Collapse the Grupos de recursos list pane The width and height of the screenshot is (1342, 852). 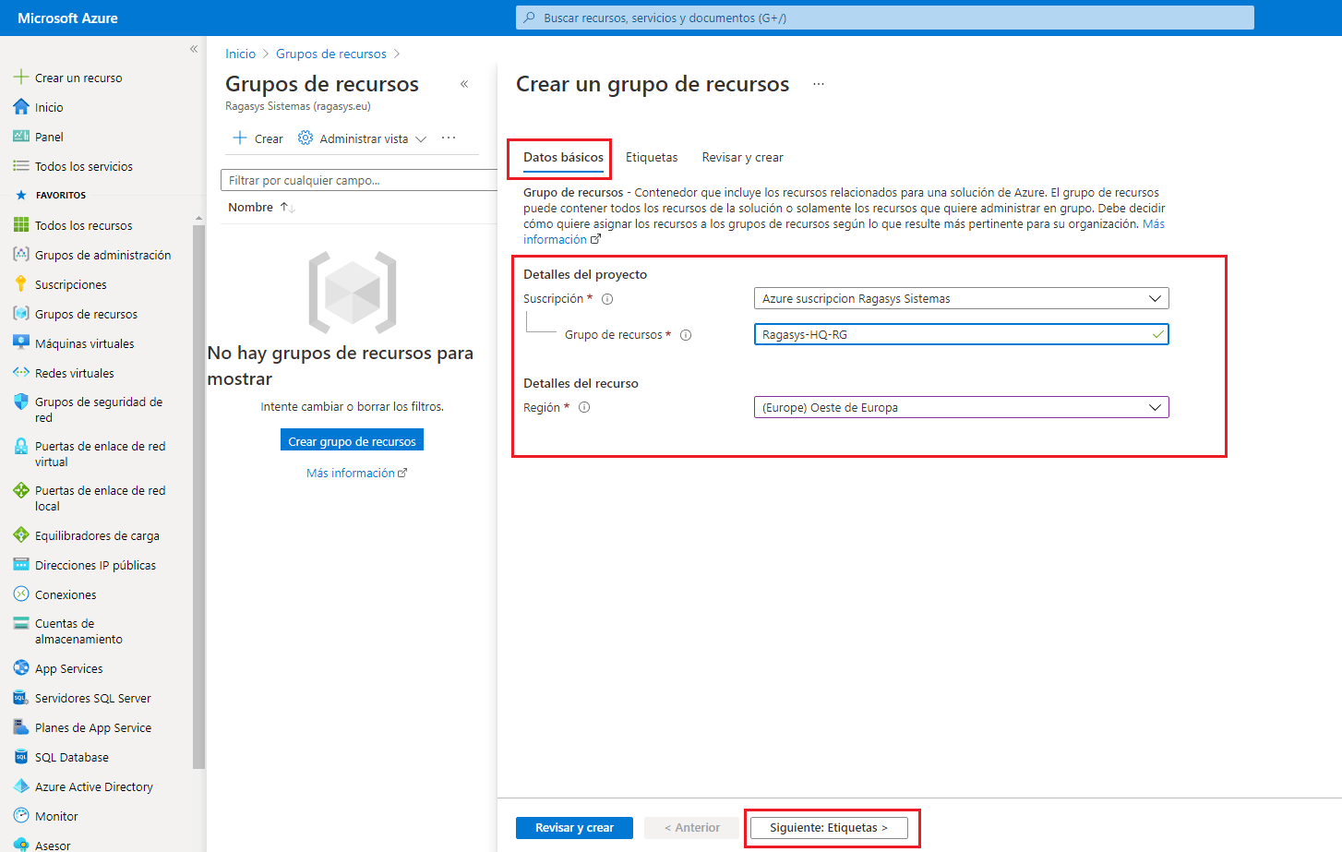(464, 84)
